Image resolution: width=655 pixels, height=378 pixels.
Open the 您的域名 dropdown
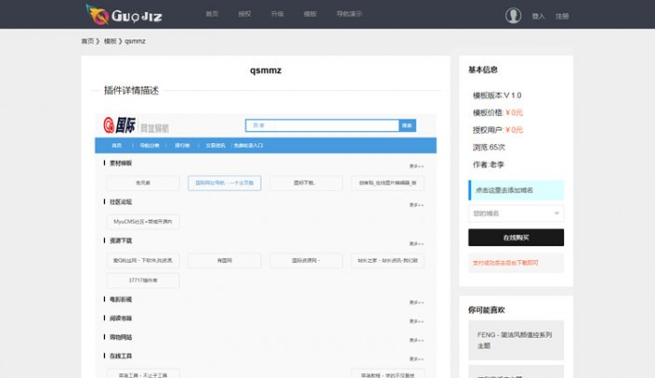pyautogui.click(x=516, y=213)
